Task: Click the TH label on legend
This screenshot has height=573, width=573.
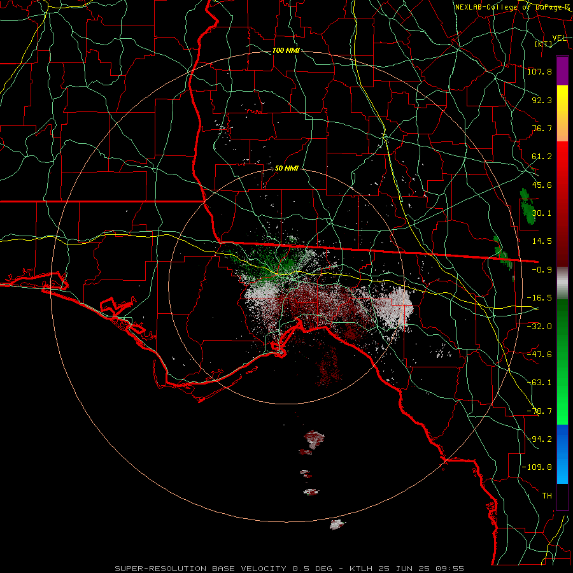Action: click(547, 495)
